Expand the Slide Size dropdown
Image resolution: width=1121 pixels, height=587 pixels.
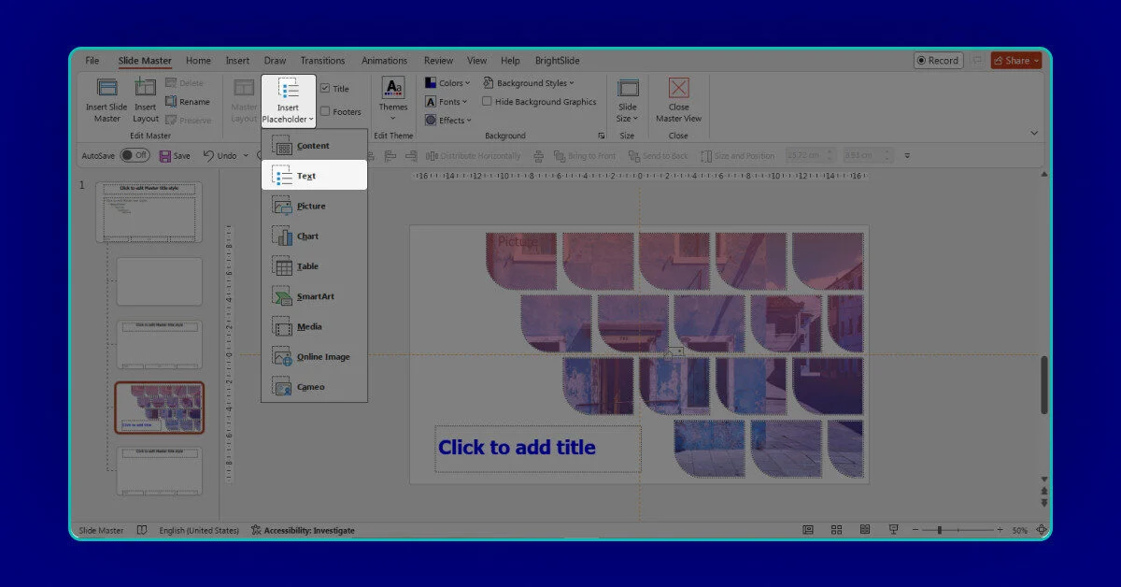pos(628,119)
